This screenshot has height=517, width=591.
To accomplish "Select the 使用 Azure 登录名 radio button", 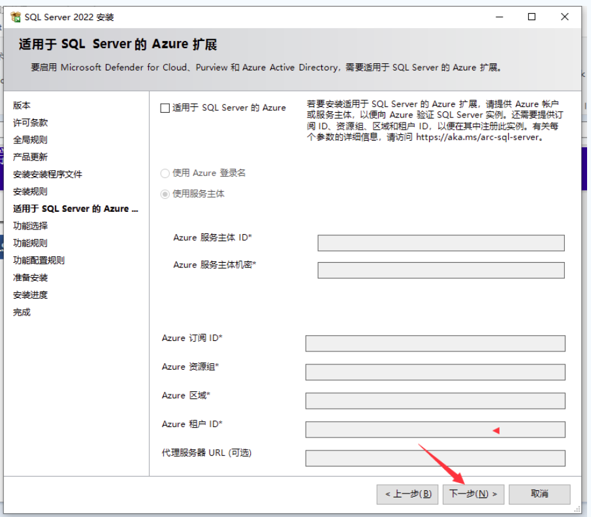I will [165, 173].
